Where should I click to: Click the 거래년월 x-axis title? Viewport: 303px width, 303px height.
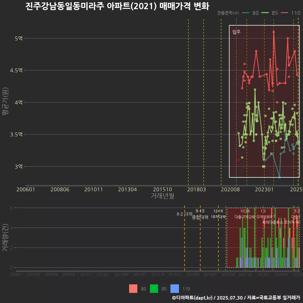coord(162,196)
